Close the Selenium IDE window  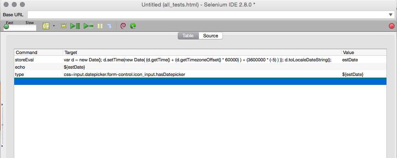tap(6, 4)
